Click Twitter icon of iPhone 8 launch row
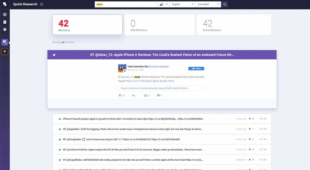This screenshot has width=310, height=170. tap(60, 119)
